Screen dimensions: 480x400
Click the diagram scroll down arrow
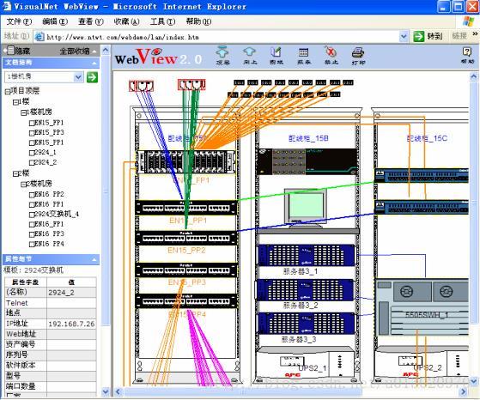474,381
